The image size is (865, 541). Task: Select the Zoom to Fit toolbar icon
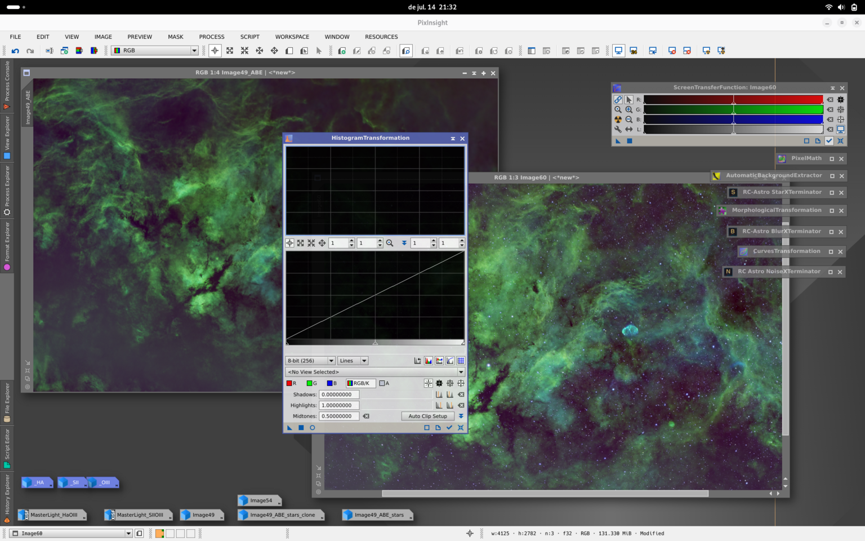pyautogui.click(x=230, y=51)
